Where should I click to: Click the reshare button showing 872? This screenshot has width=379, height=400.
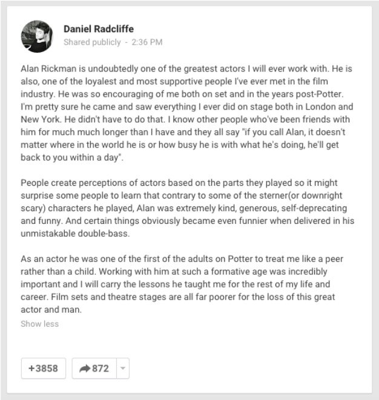(x=93, y=368)
